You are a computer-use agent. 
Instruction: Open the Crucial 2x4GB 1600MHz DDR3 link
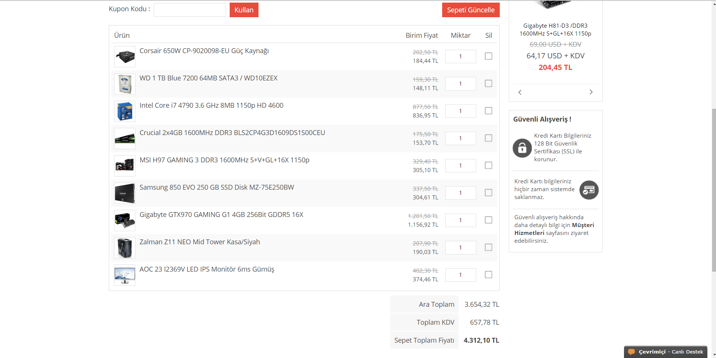click(232, 133)
